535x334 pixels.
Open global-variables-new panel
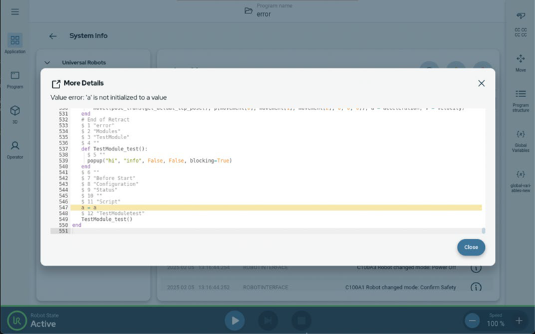[520, 179]
